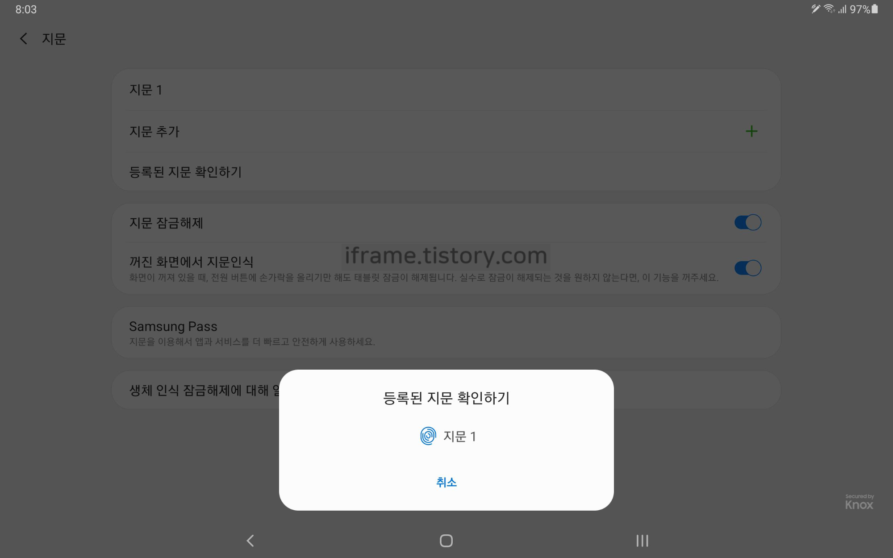Tap the battery icon in status bar
This screenshot has width=893, height=558.
click(875, 9)
